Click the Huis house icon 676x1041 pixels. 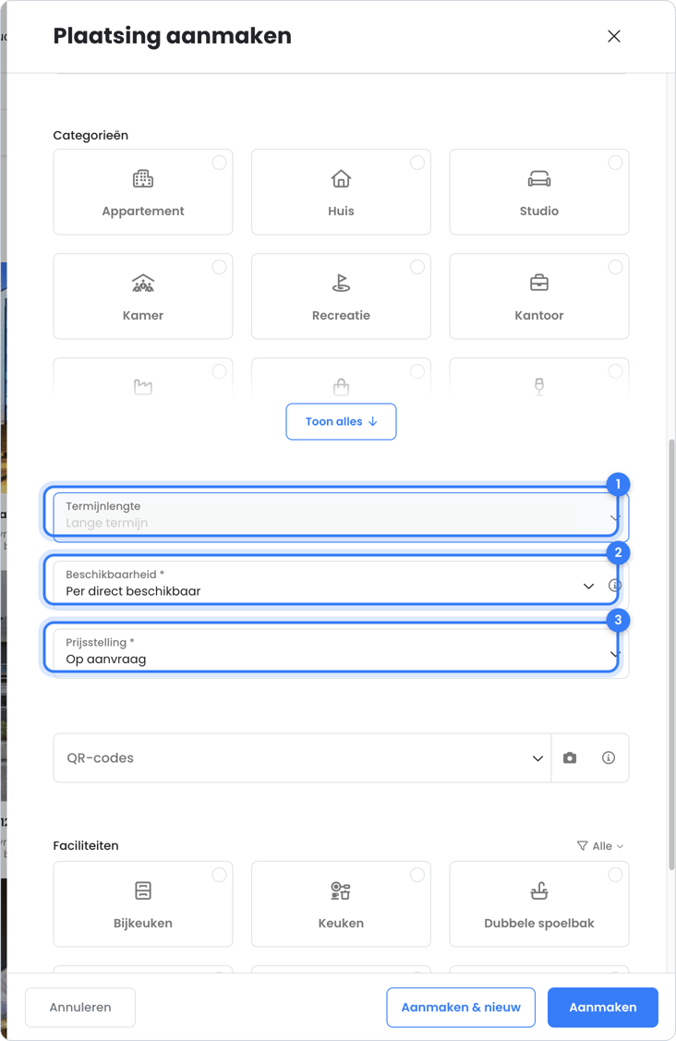(x=341, y=178)
